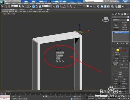Switch to the 自由形式 ribbon tab
The width and height of the screenshot is (130, 100).
click(22, 10)
